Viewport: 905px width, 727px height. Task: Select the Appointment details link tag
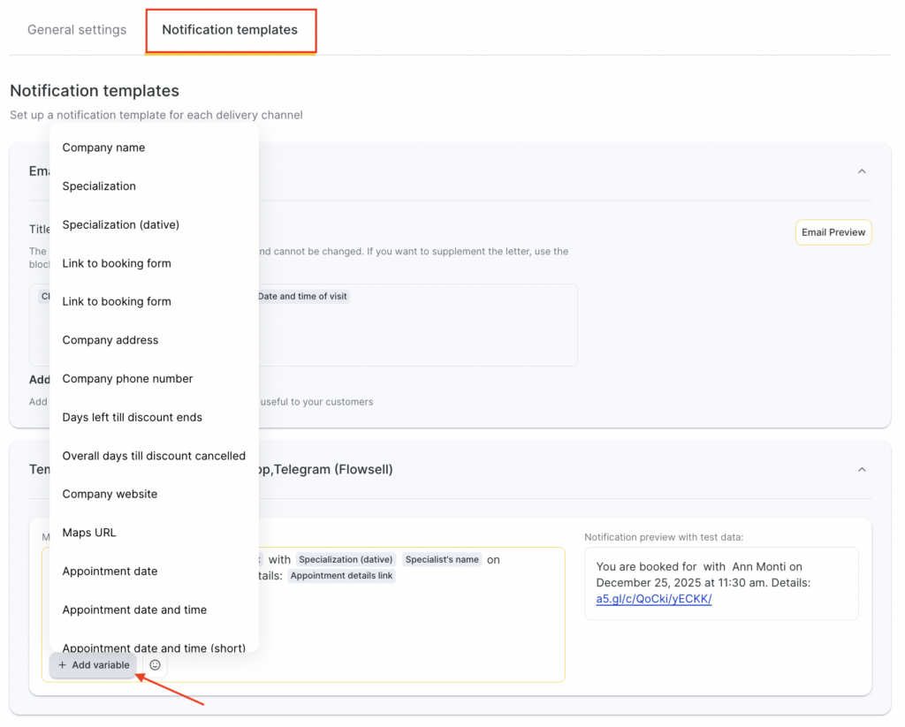click(x=342, y=576)
